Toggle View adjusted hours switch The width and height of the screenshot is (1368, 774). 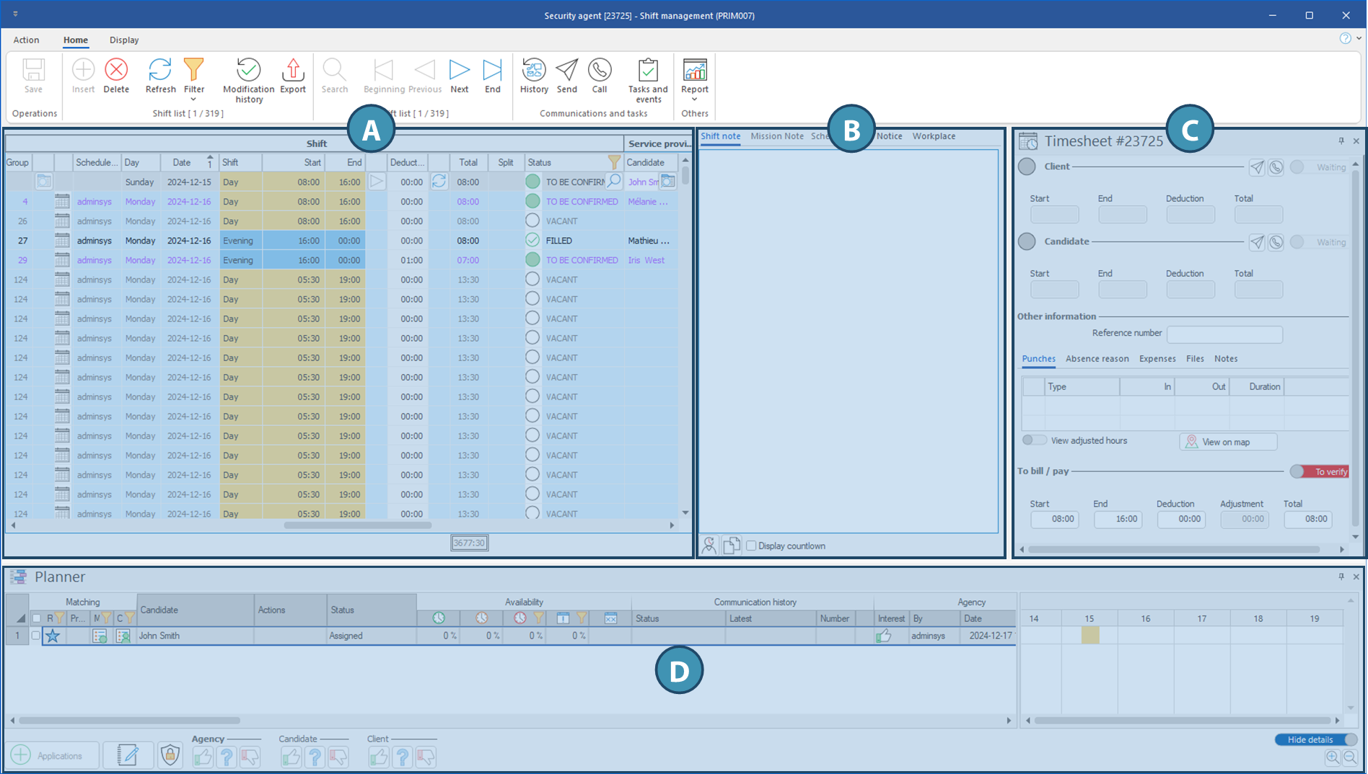(x=1034, y=440)
